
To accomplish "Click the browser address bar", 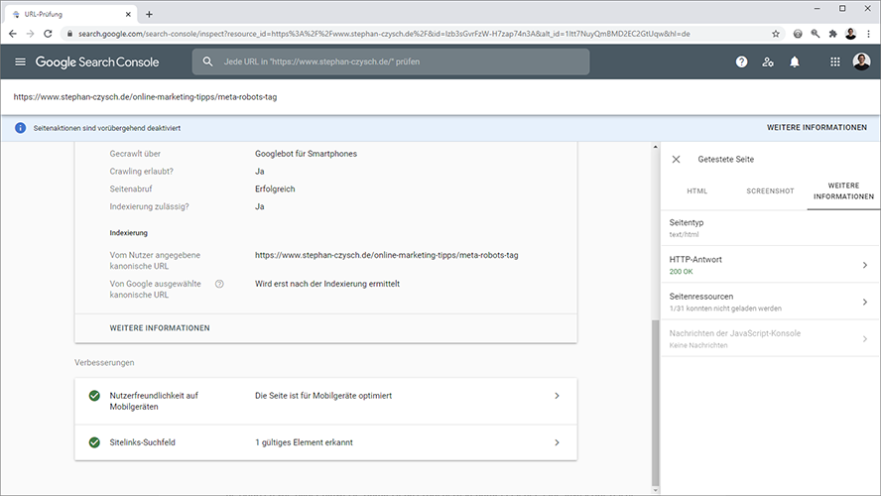I will 423,34.
